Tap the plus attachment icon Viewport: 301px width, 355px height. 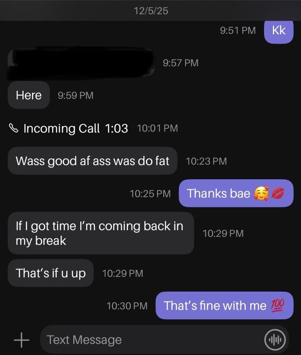coord(21,340)
